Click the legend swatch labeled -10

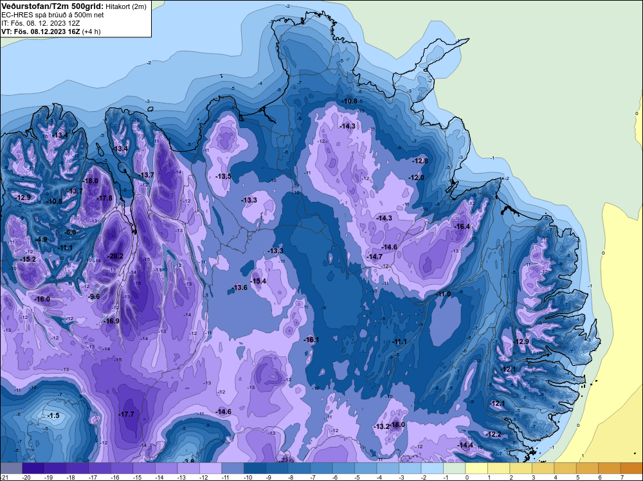click(255, 468)
